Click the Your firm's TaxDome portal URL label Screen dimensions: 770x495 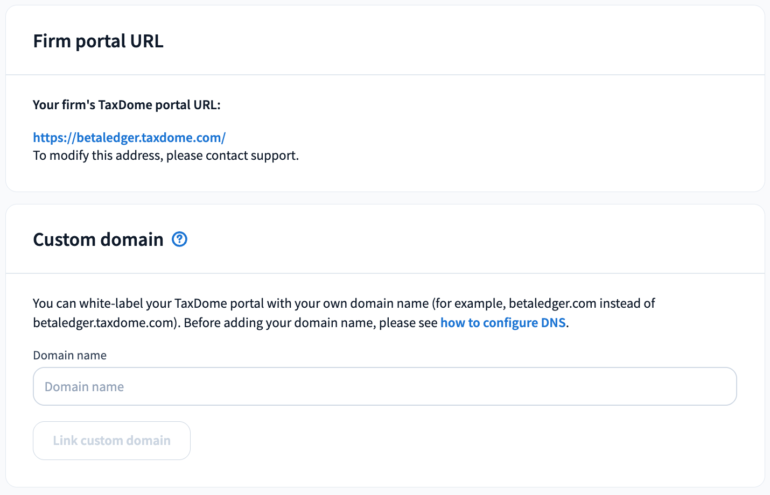pos(127,104)
